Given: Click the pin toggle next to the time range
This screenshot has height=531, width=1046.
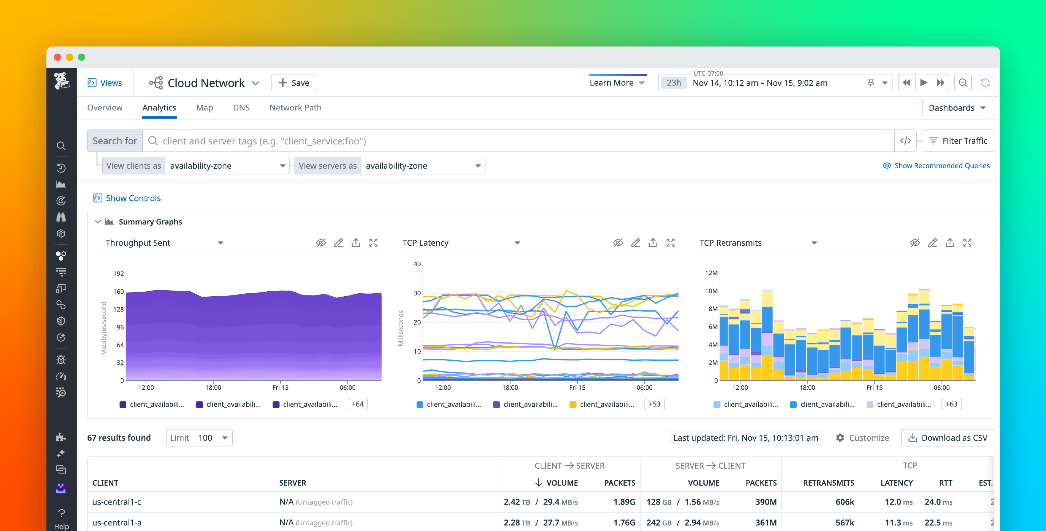Looking at the screenshot, I should (x=870, y=83).
